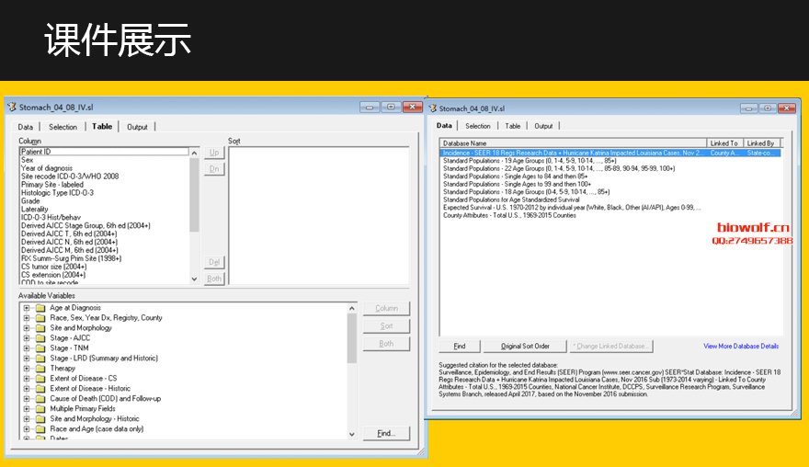Select Primary Site - labeled column
Image resolution: width=809 pixels, height=467 pixels.
click(104, 185)
